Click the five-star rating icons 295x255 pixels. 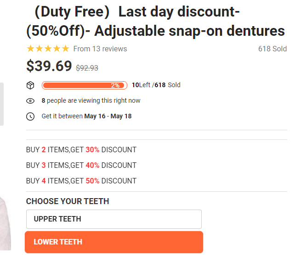point(48,49)
